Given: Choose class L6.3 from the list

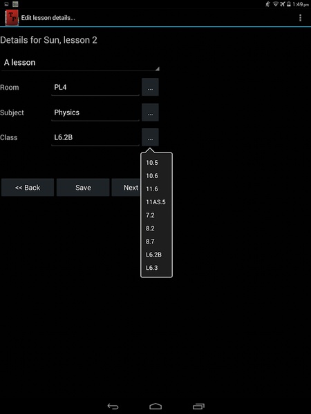Looking at the screenshot, I should pos(156,268).
